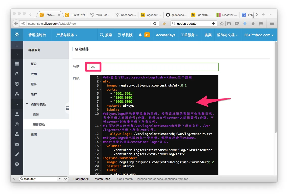The width and height of the screenshot is (288, 195).
Task: Open 集群 clusters menu item
Action: [34, 94]
